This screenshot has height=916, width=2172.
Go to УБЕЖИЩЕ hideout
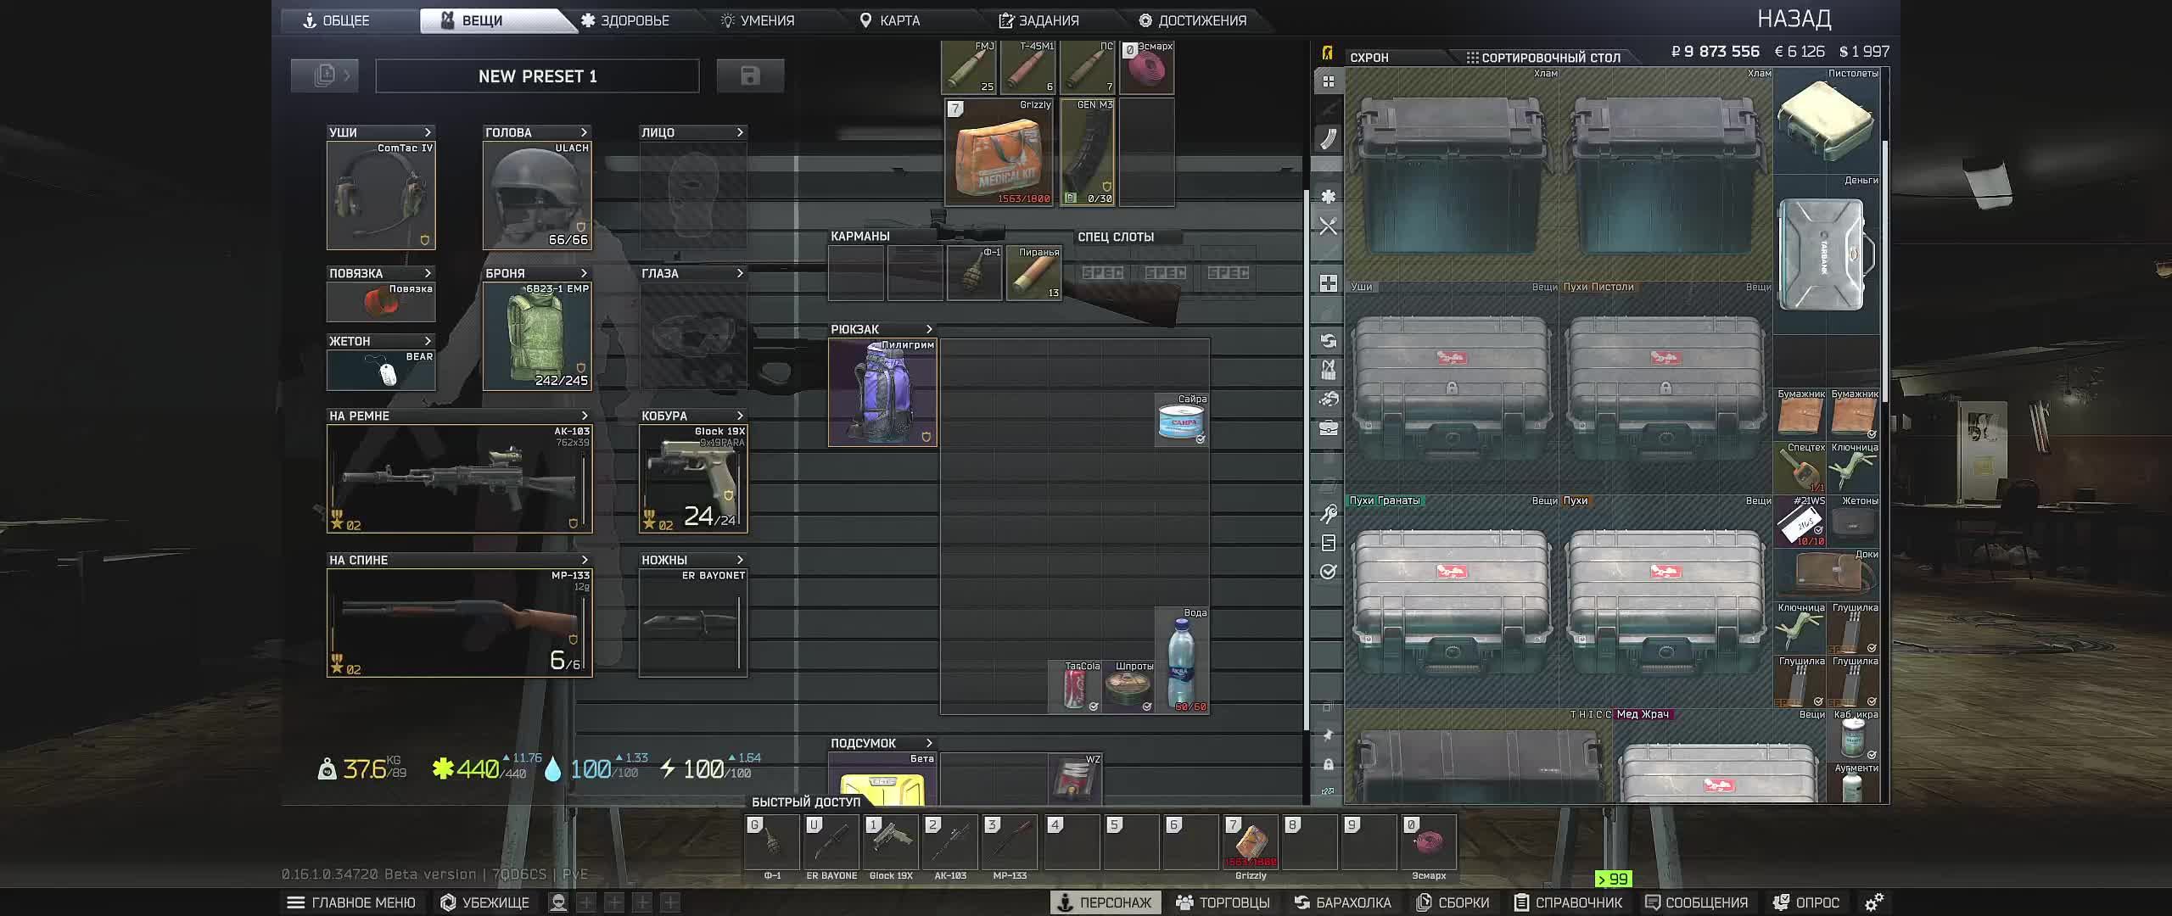click(485, 902)
